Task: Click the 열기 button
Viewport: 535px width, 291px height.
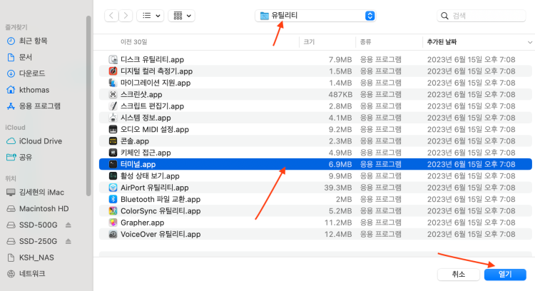Action: tap(505, 275)
